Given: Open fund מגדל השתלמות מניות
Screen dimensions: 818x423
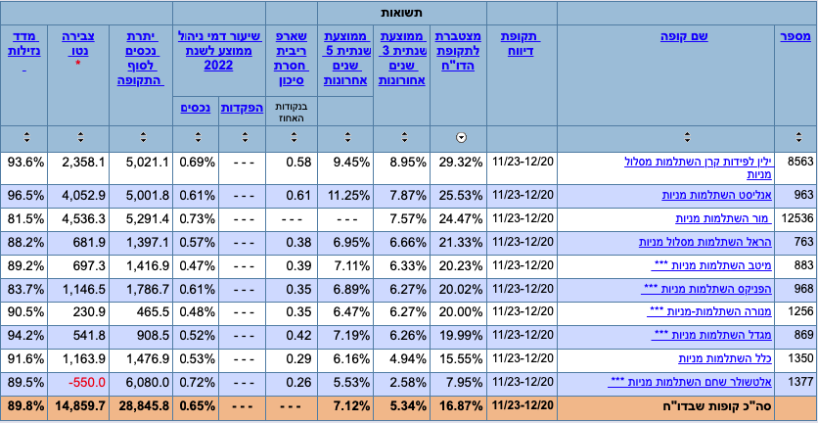Looking at the screenshot, I should tap(711, 335).
